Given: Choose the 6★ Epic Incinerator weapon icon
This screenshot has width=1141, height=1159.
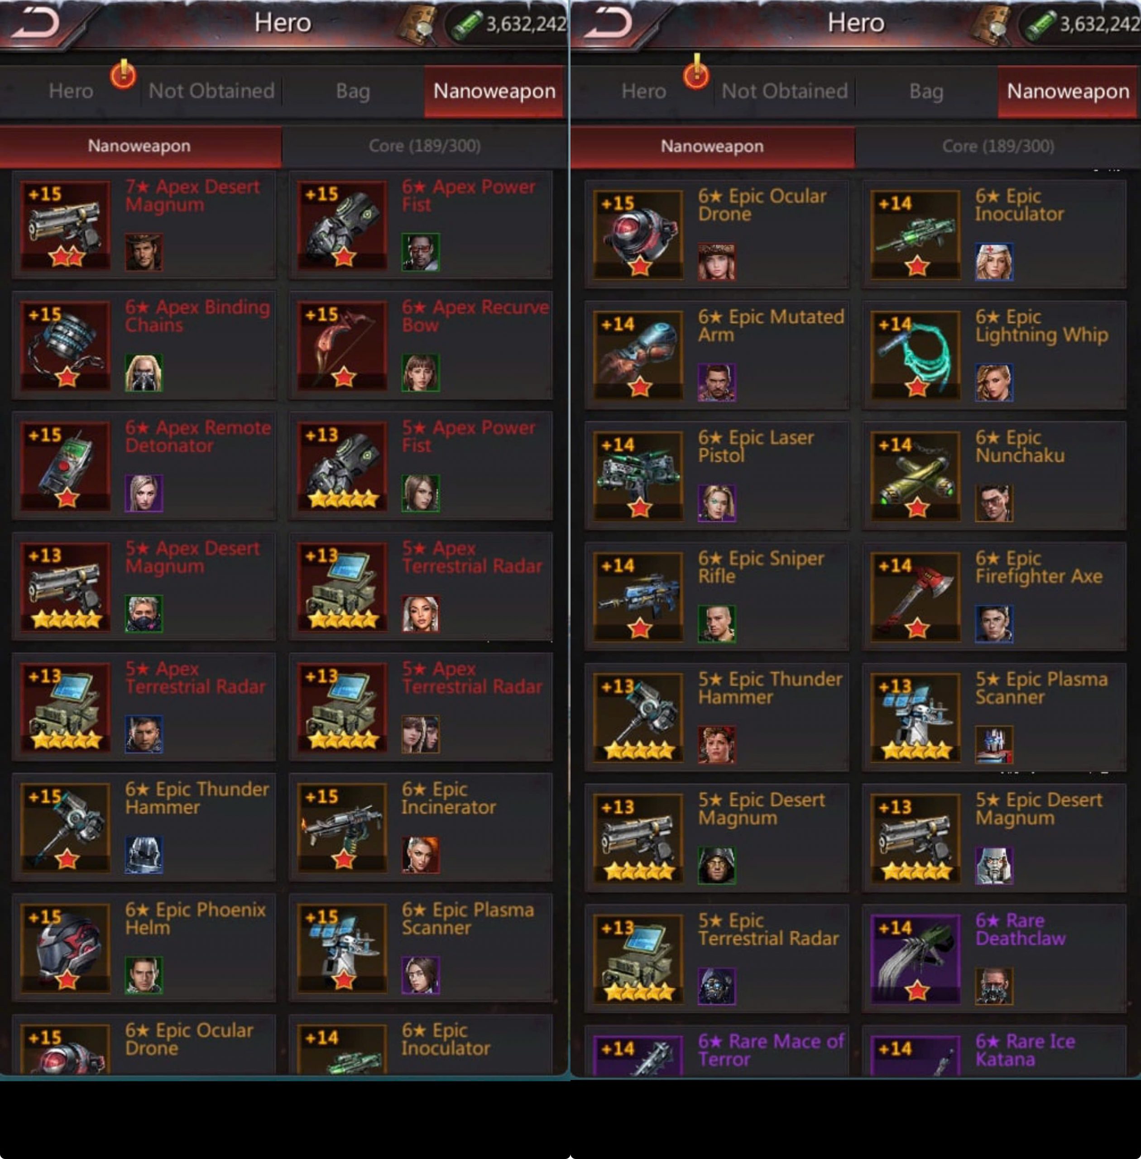Looking at the screenshot, I should (343, 828).
